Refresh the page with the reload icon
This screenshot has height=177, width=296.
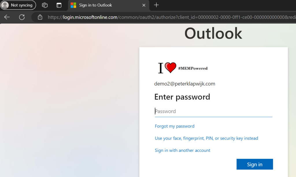(x=22, y=17)
